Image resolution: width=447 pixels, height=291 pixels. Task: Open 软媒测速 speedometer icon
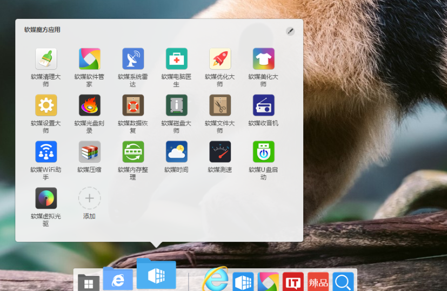[220, 152]
